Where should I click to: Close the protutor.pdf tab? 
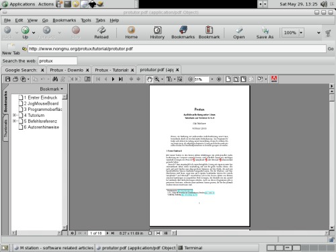tap(177, 70)
